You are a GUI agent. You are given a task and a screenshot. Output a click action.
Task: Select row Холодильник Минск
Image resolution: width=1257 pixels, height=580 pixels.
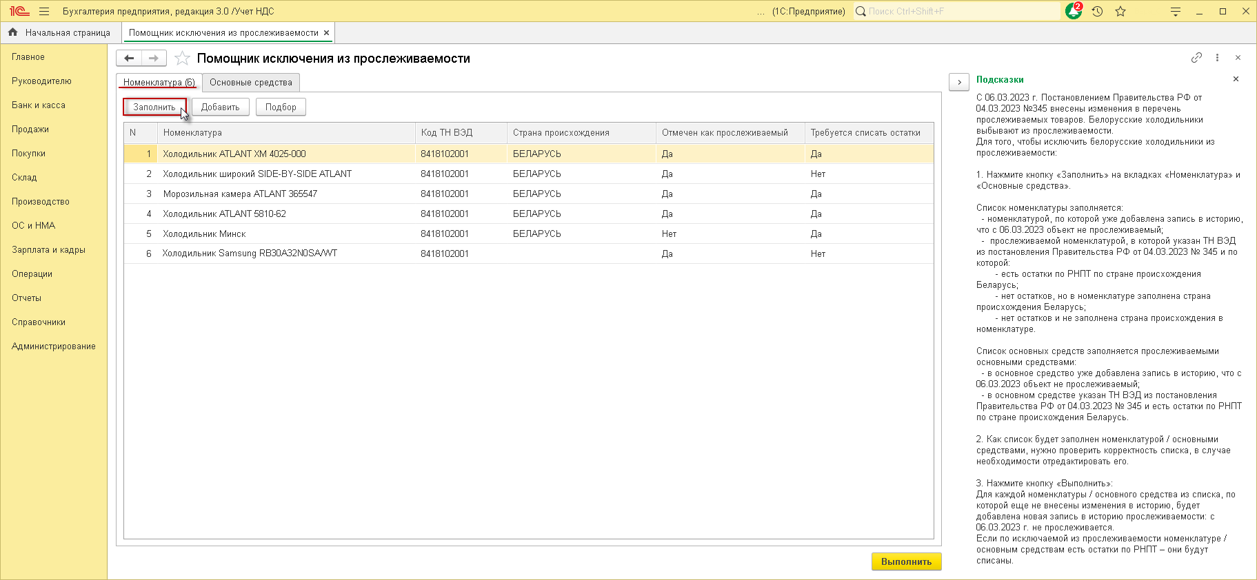point(205,234)
